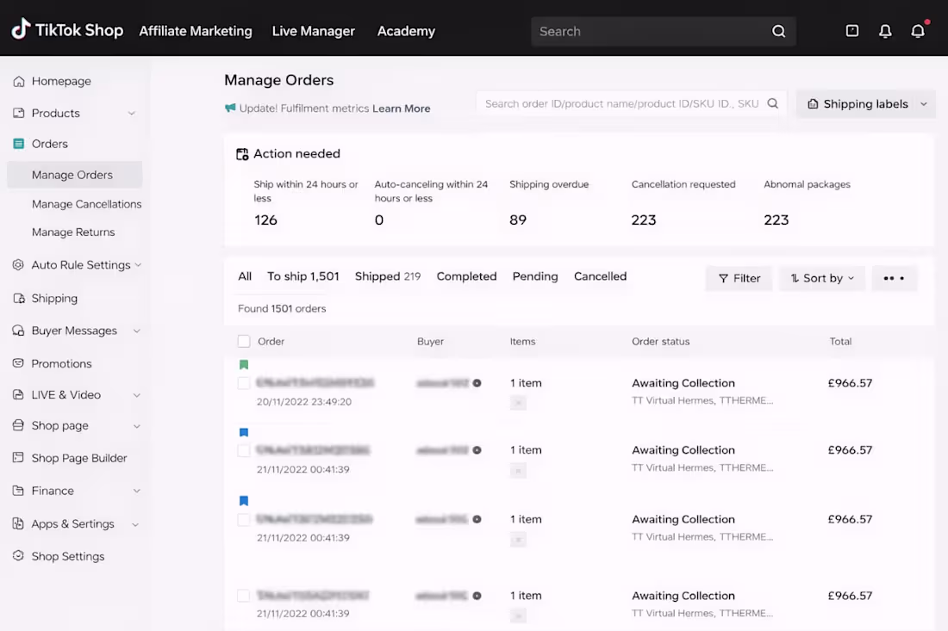Image resolution: width=948 pixels, height=631 pixels.
Task: Click the Action needed calendar icon
Action: click(x=242, y=154)
